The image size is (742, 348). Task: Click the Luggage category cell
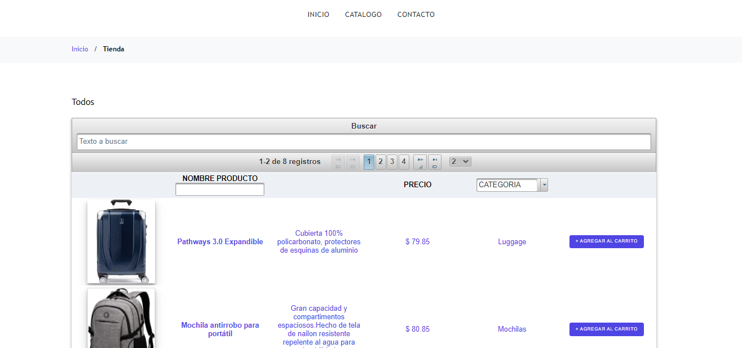pos(512,242)
